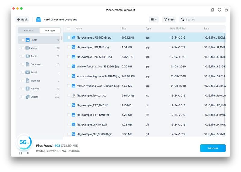This screenshot has height=172, width=241.
Task: Check the box for file_example_JPG_100kB.jpg
Action: [69, 37]
